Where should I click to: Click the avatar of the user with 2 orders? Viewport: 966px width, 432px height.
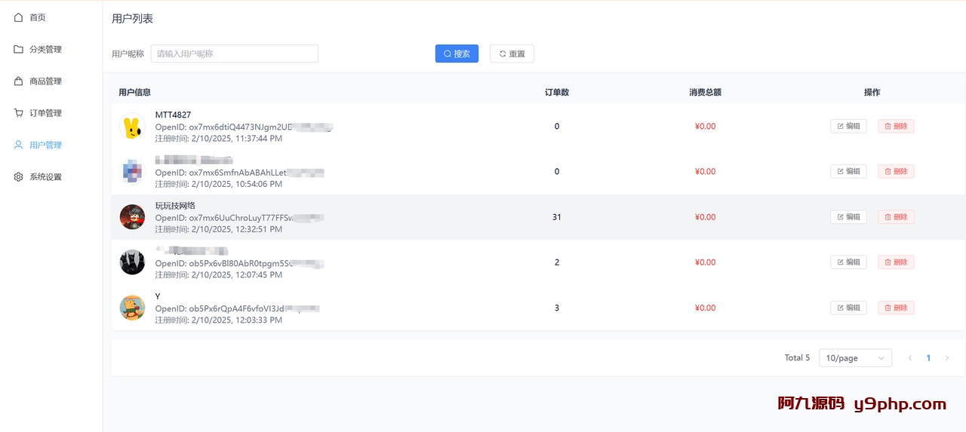(x=133, y=262)
